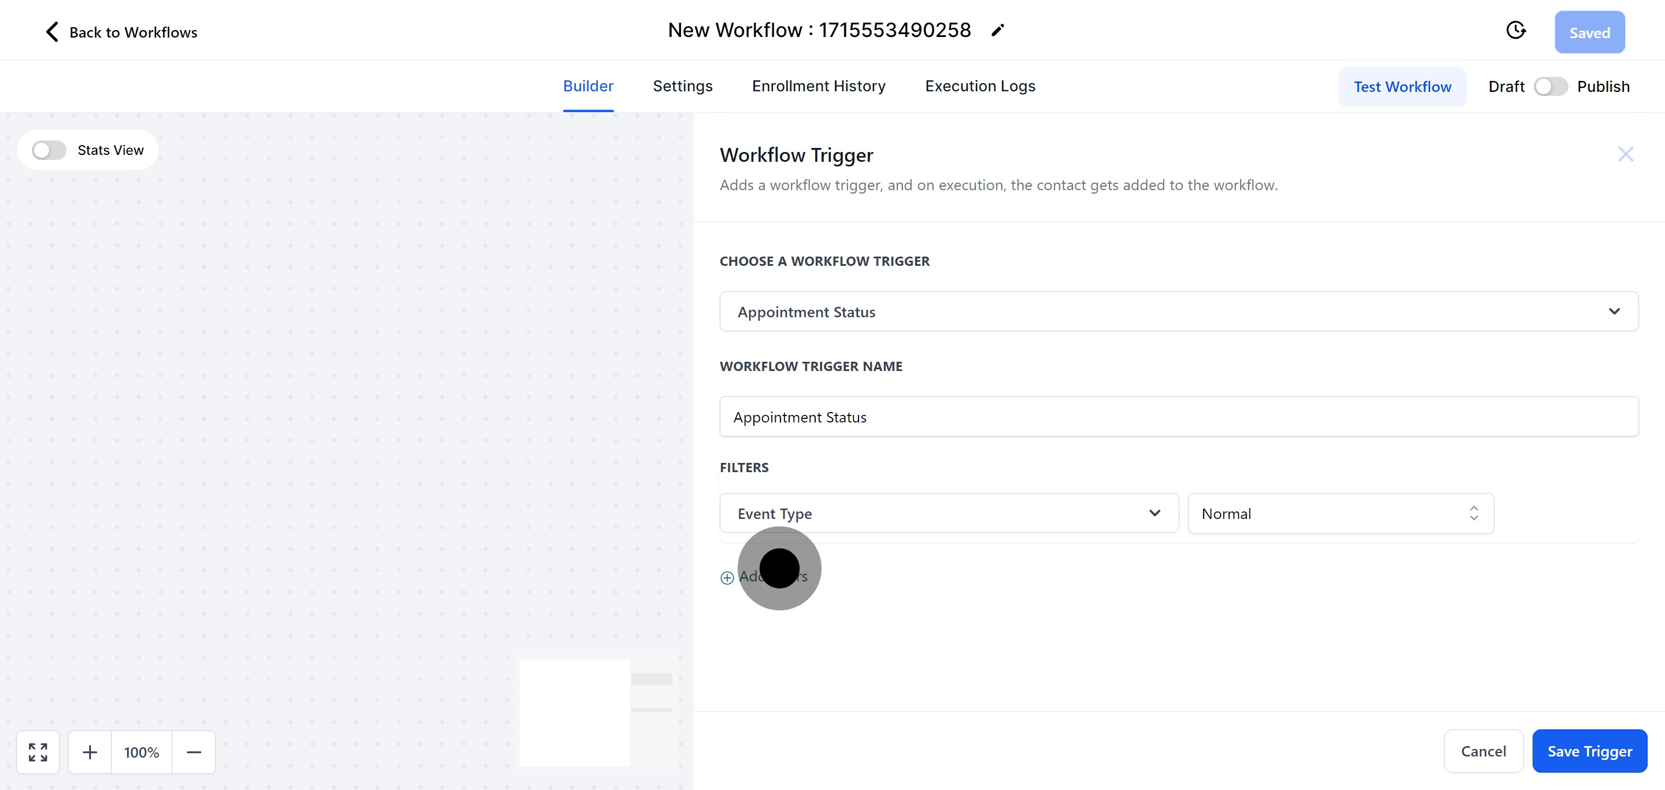The width and height of the screenshot is (1665, 790).
Task: Open the Enrollment History tab
Action: 818,86
